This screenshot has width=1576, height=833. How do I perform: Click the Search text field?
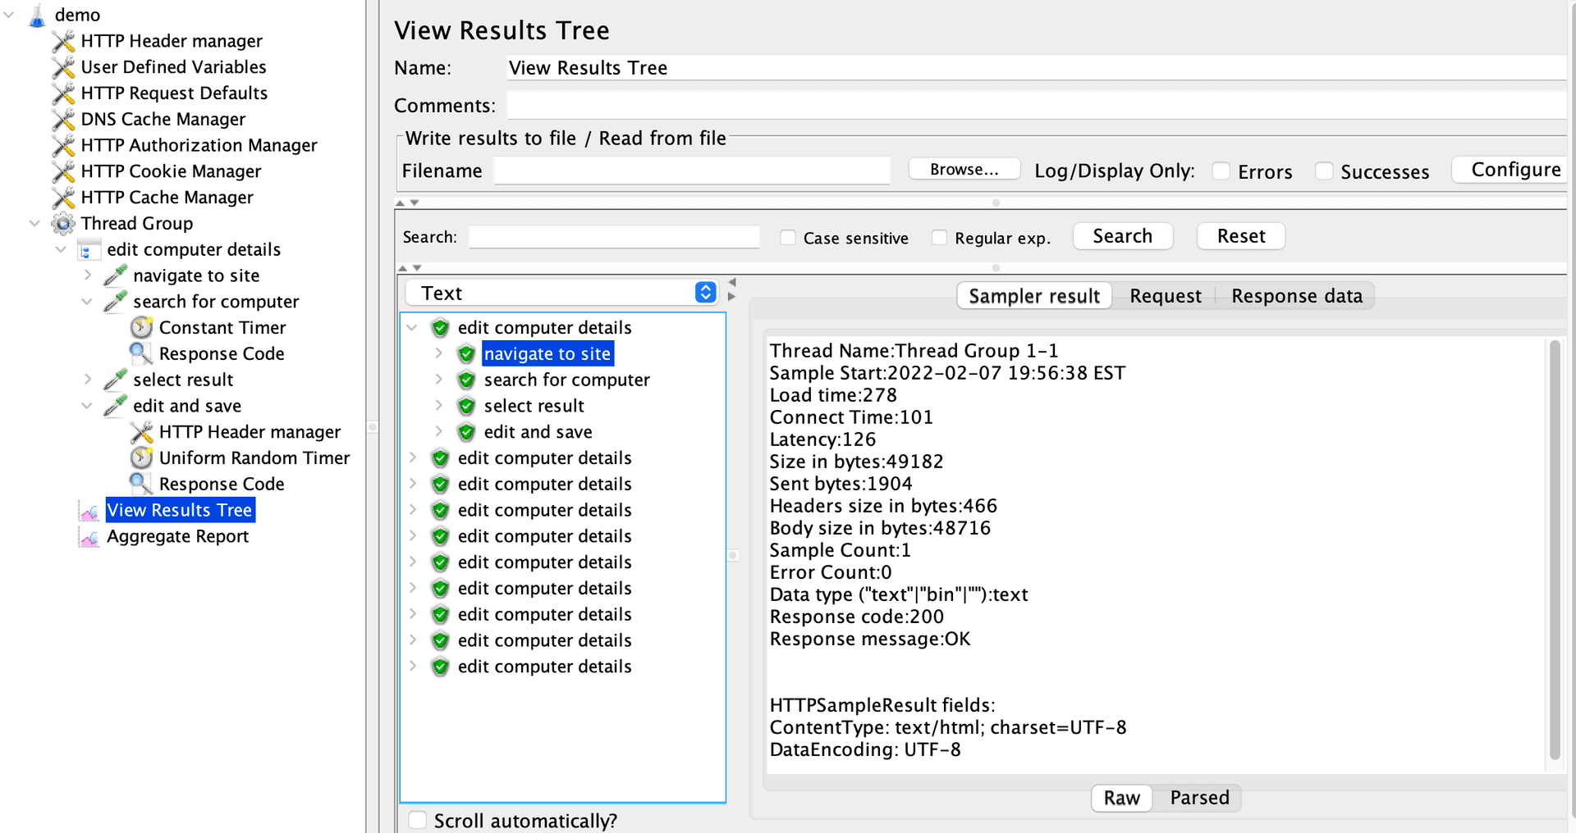coord(614,237)
